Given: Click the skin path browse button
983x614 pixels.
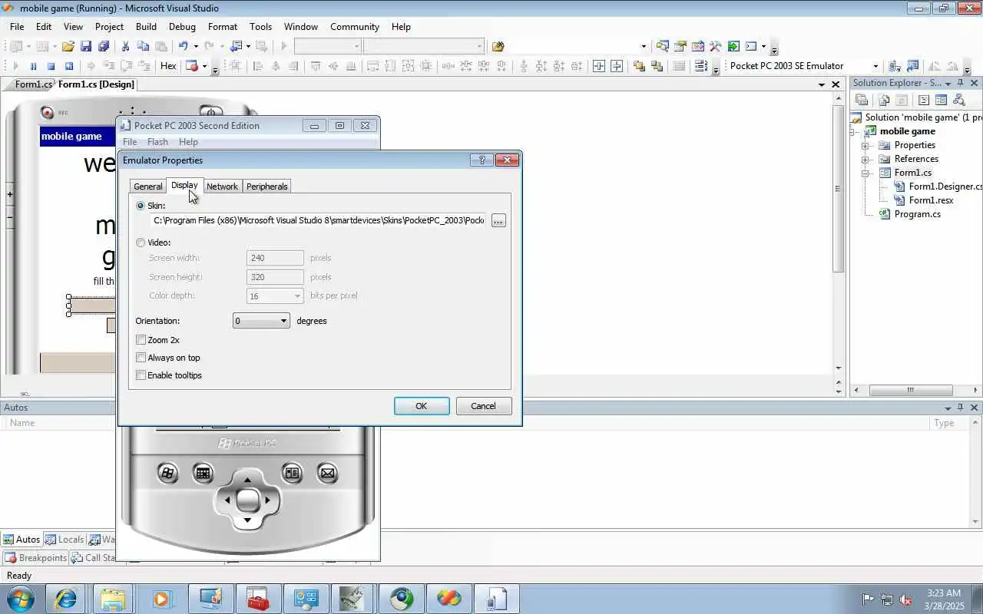Looking at the screenshot, I should [498, 220].
